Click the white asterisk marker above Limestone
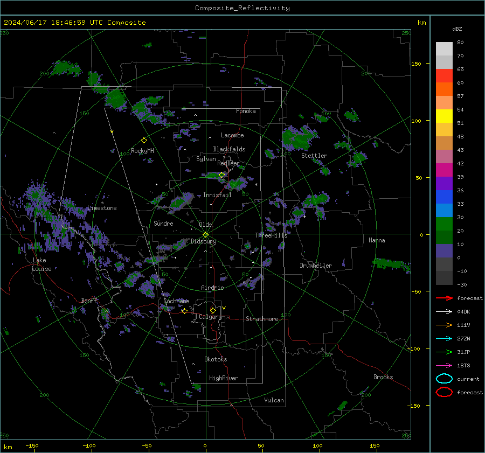The width and height of the screenshot is (485, 453). [102, 203]
